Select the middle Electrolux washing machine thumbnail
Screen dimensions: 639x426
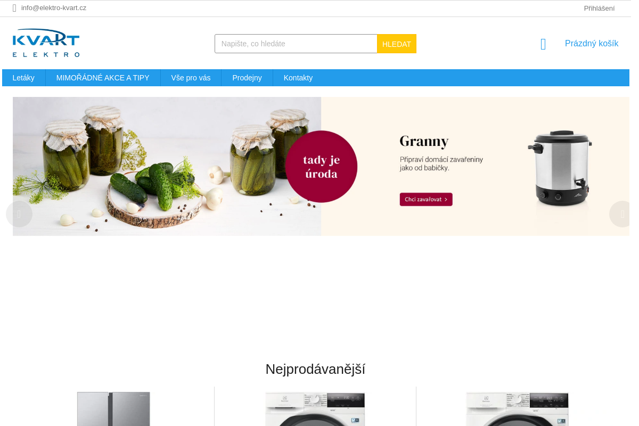point(315,409)
